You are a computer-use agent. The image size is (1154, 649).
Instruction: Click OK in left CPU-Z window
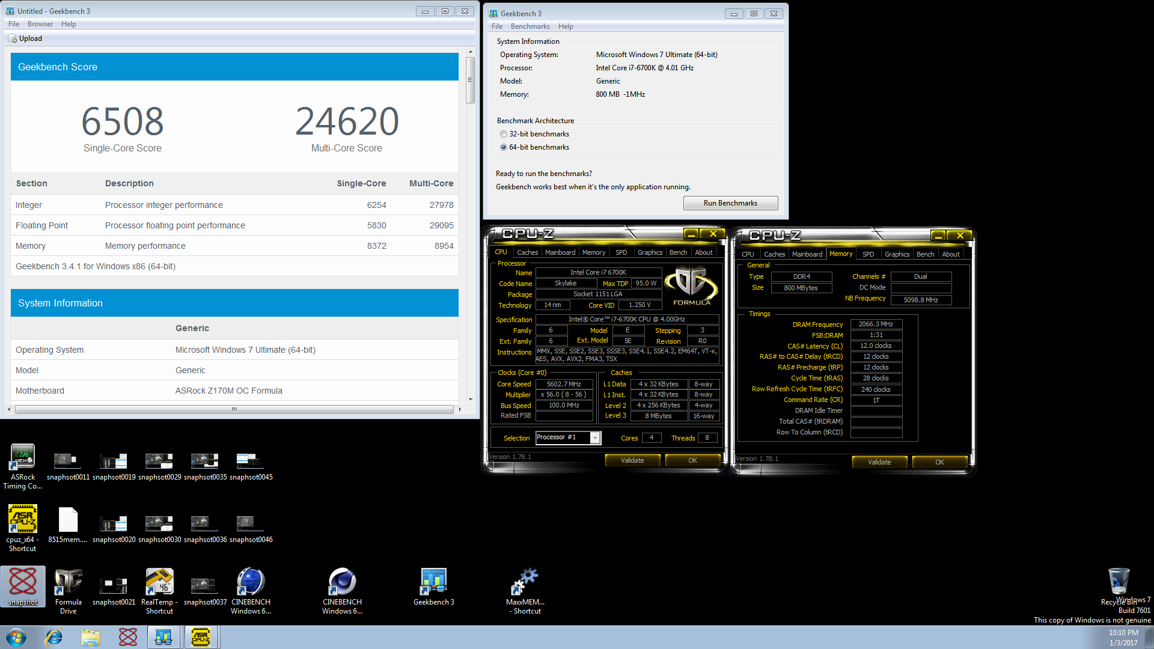click(x=692, y=460)
